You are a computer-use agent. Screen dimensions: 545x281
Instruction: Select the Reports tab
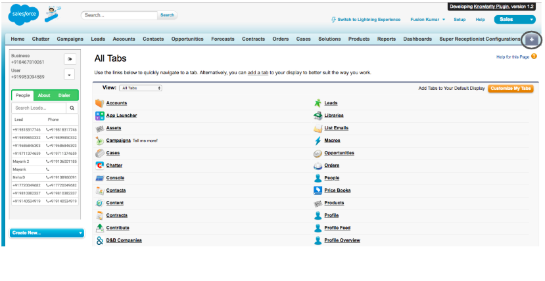(387, 39)
